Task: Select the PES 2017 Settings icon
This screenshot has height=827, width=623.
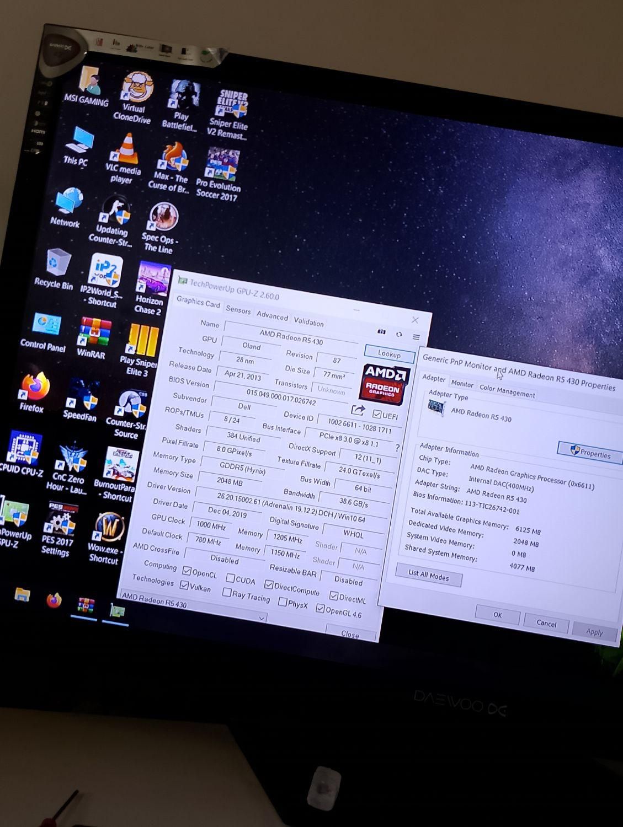Action: 58,529
